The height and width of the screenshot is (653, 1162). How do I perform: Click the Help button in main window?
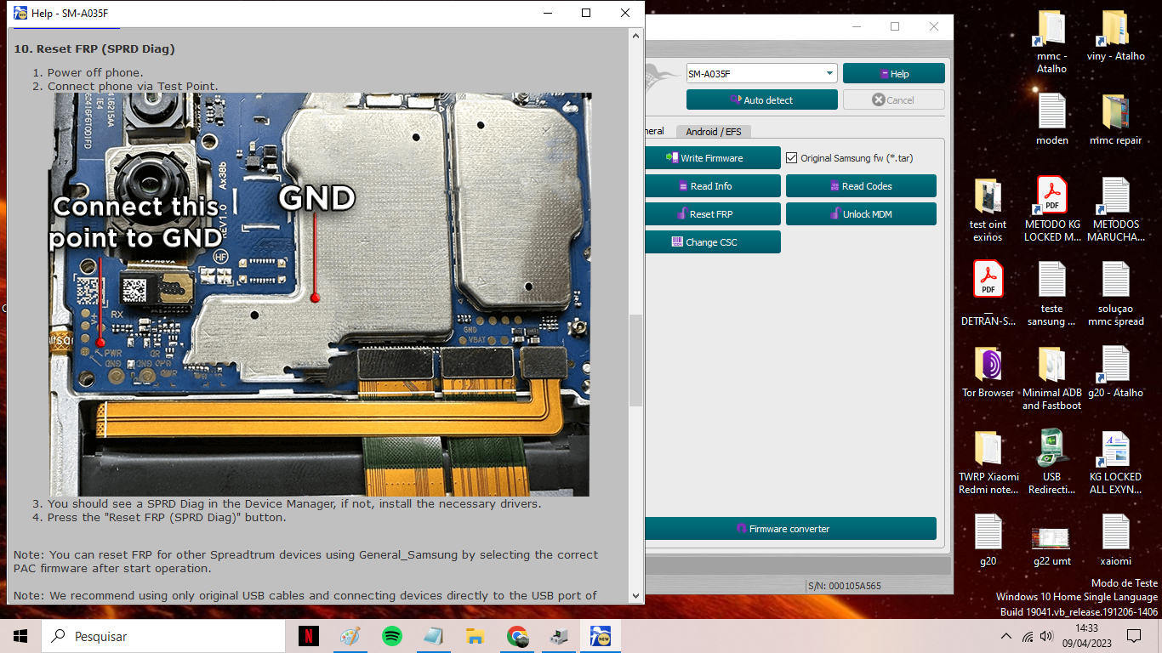point(894,74)
